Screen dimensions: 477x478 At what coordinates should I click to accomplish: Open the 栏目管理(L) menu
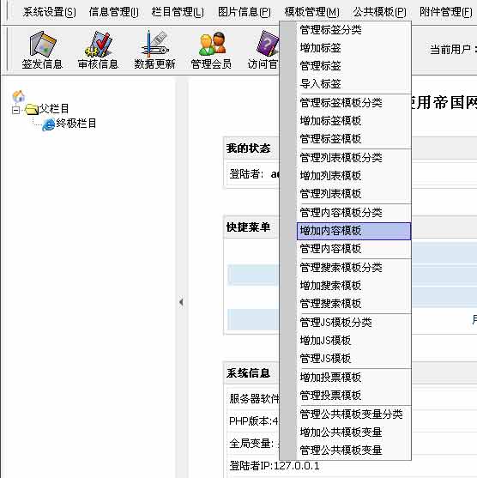178,12
